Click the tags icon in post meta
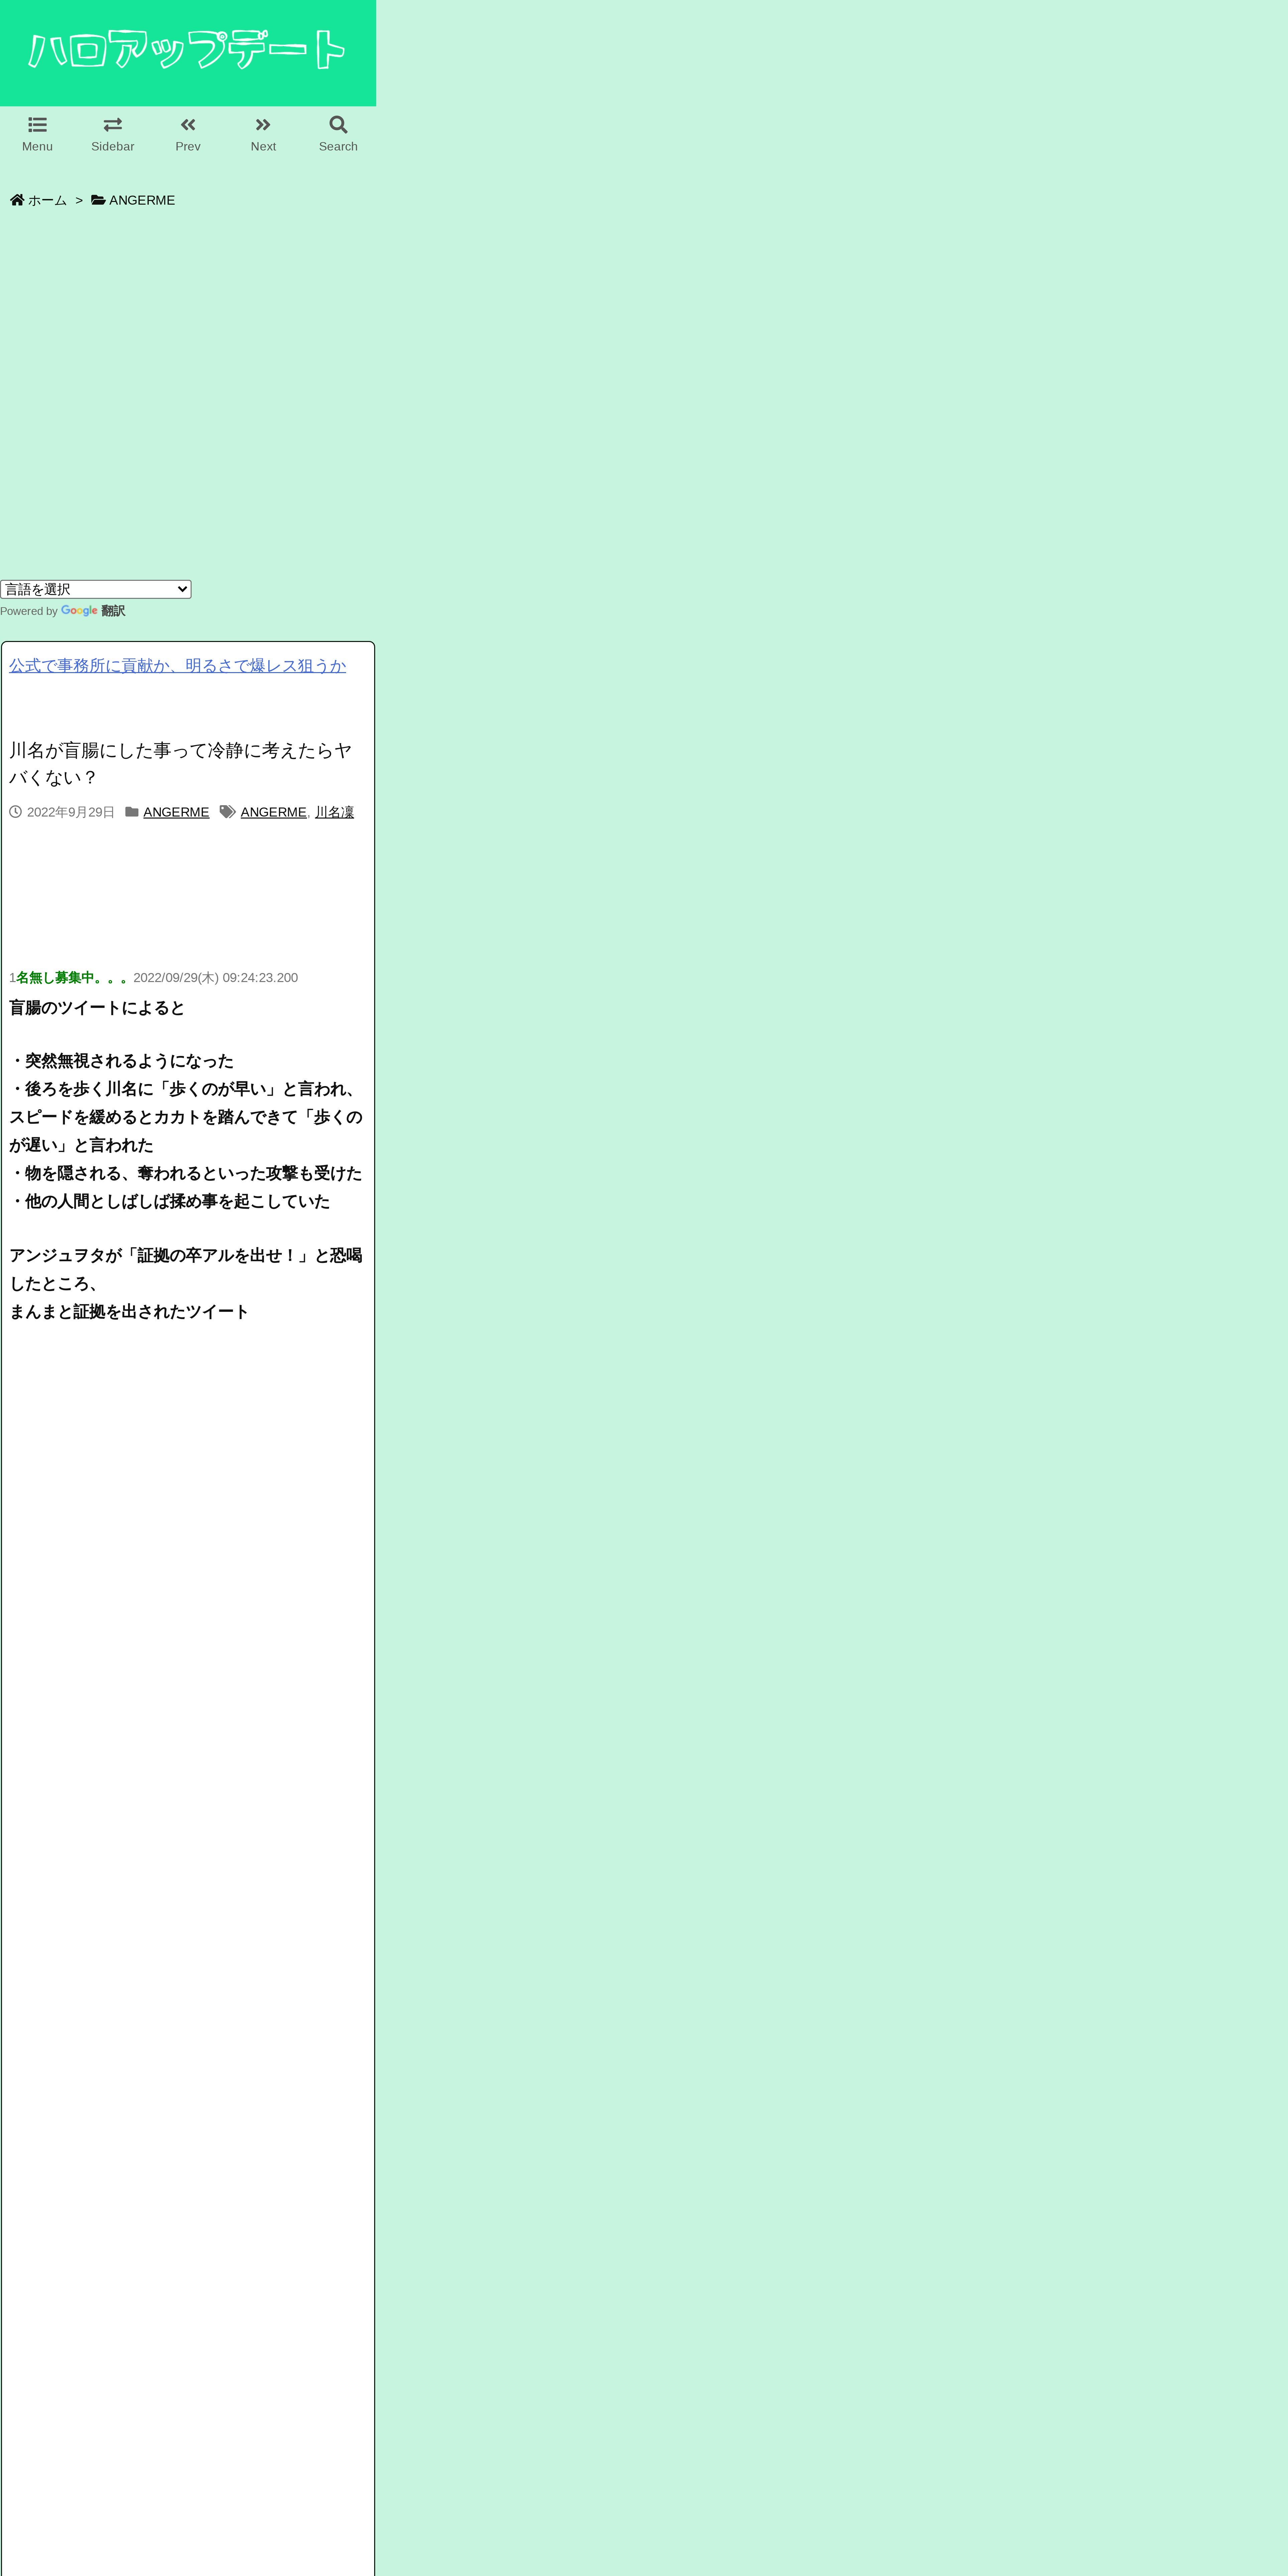 tap(228, 812)
